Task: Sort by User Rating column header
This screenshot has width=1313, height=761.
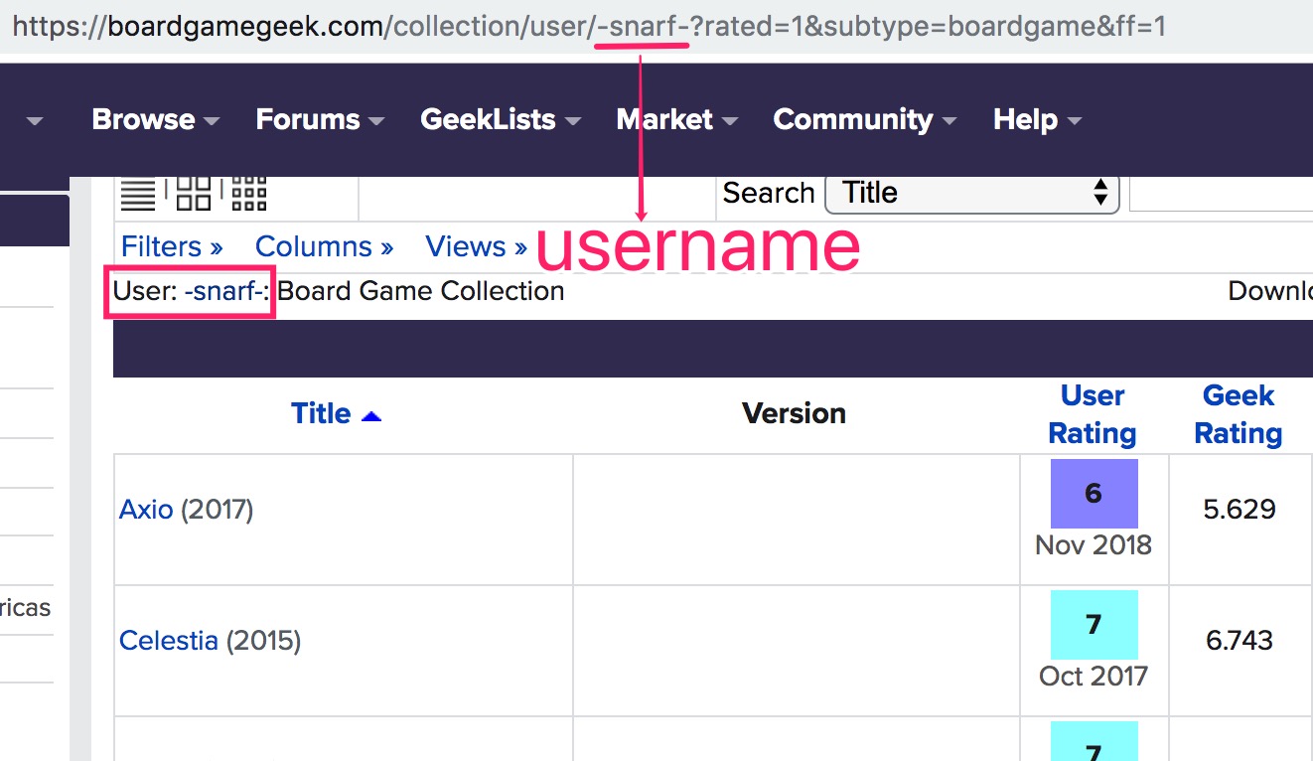Action: click(x=1093, y=414)
